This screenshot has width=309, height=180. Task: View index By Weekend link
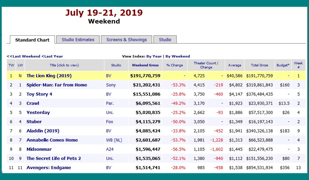point(178,56)
